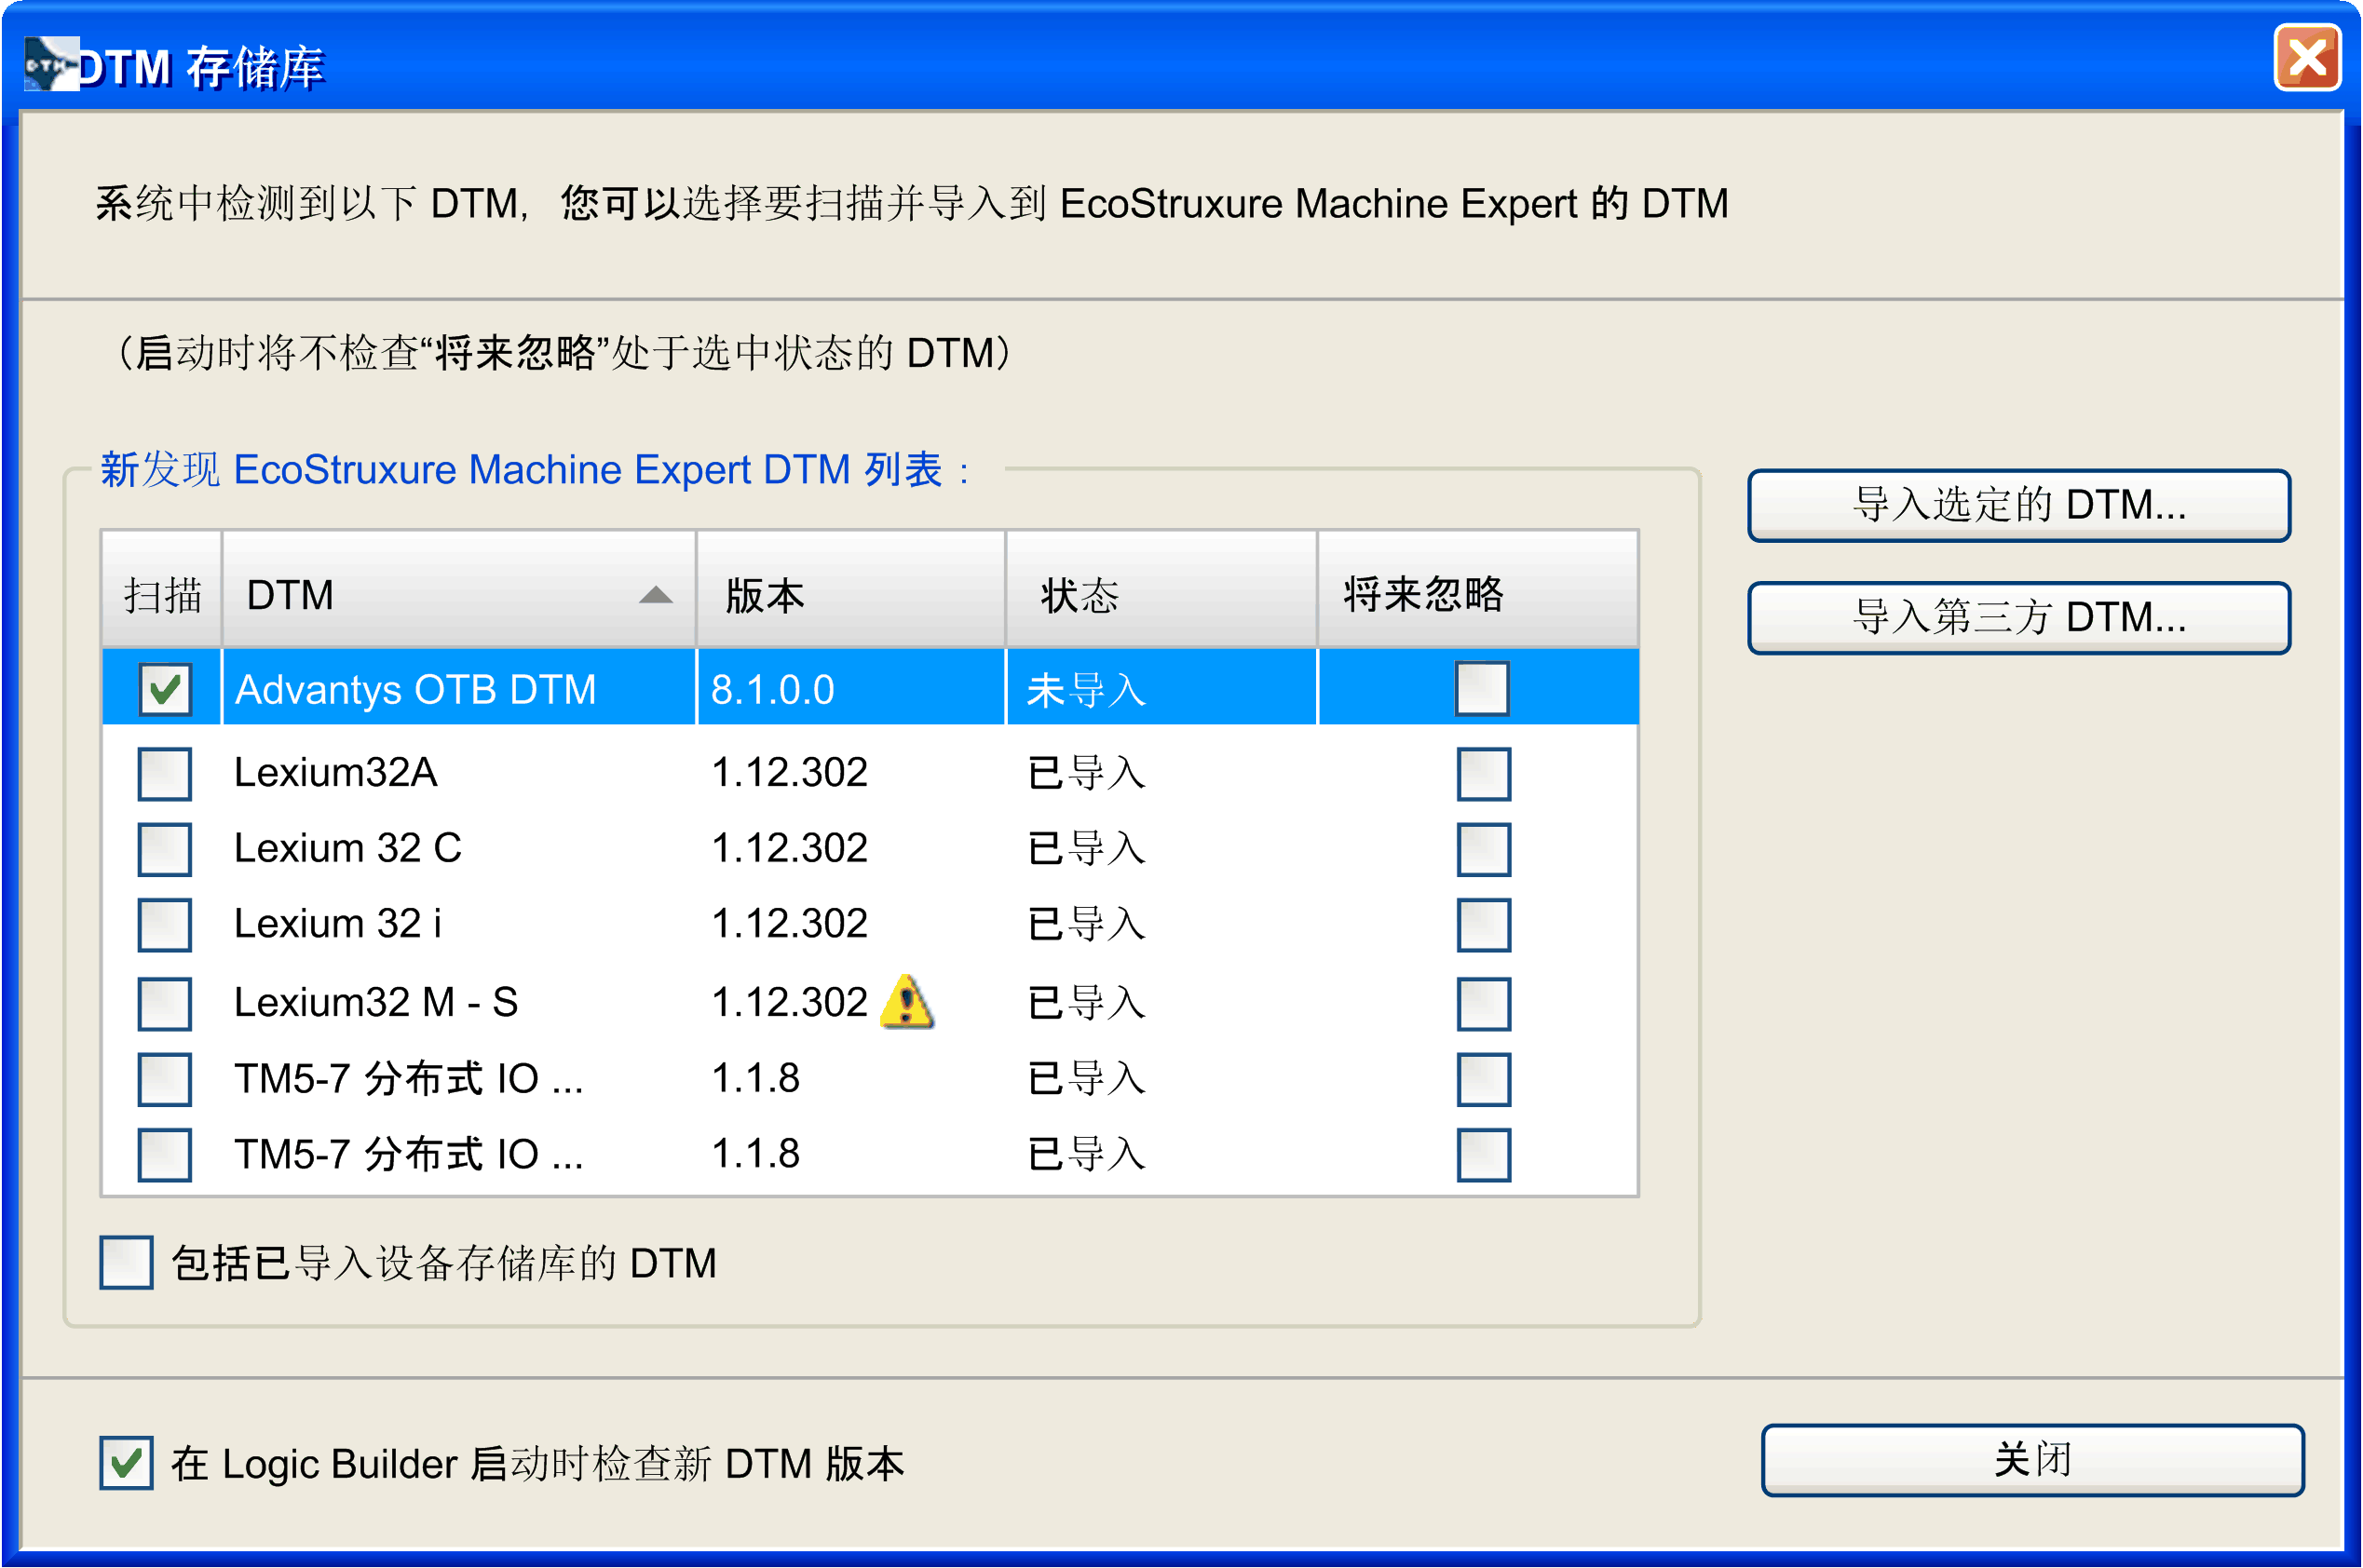Select the Lexium32 M - S row name

pos(376,1002)
